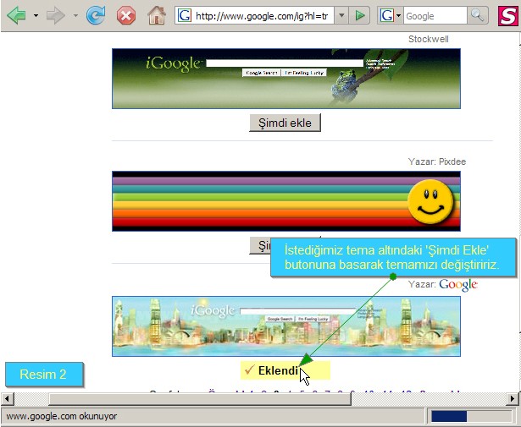This screenshot has height=427, width=521.
Task: Click the horizontal scrollbar thumb
Action: coord(200,399)
